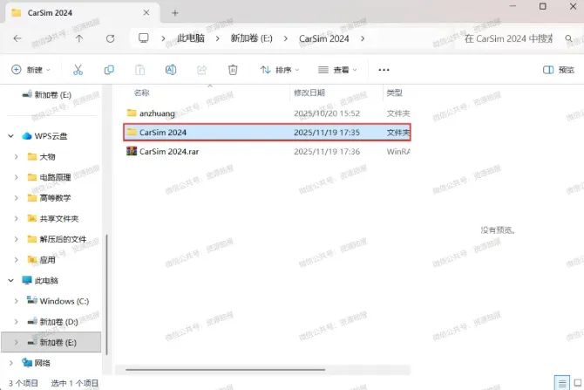Expand chevron after 此电脑 breadcrumb
The image size is (584, 390).
[218, 38]
